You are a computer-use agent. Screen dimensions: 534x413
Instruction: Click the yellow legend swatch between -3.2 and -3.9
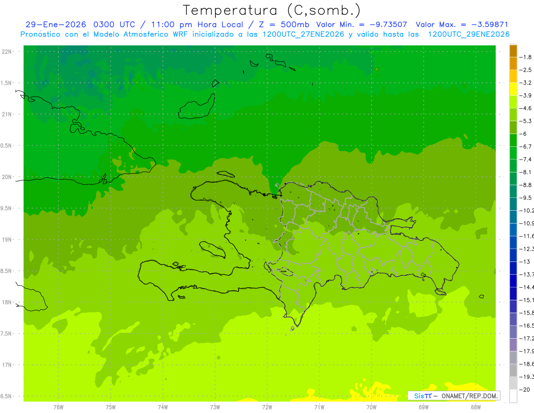click(x=513, y=89)
